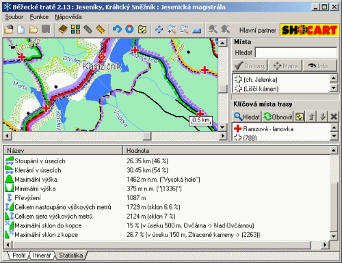Open the brown book guide icon
This screenshot has width=342, height=263.
[x=63, y=29]
